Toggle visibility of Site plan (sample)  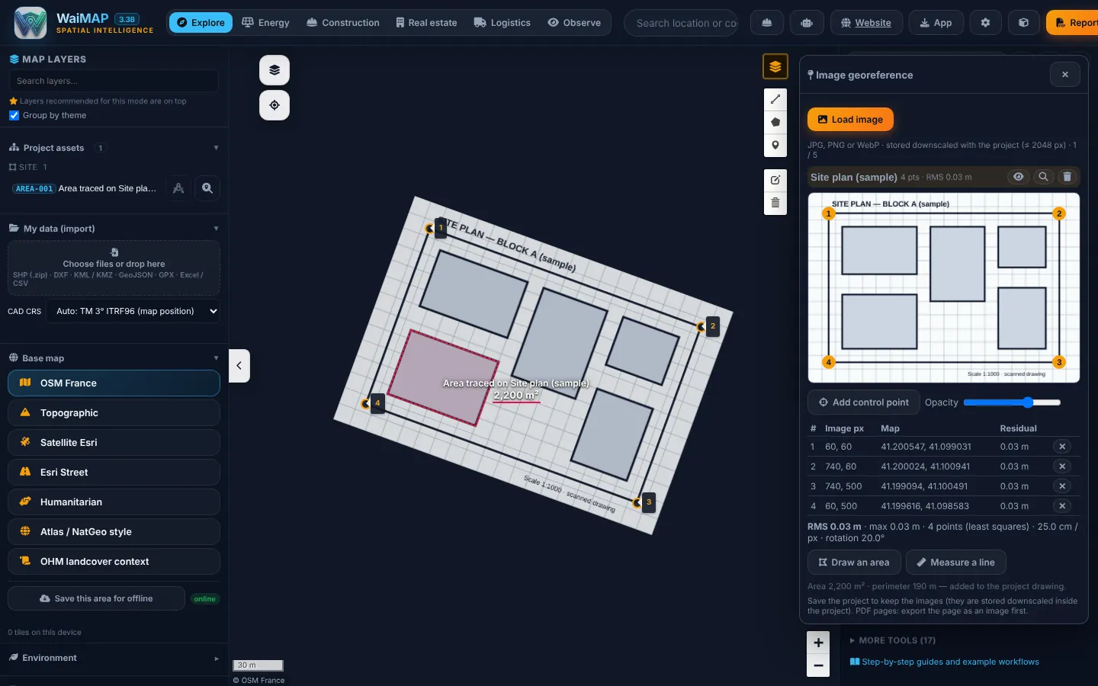[x=1018, y=177]
